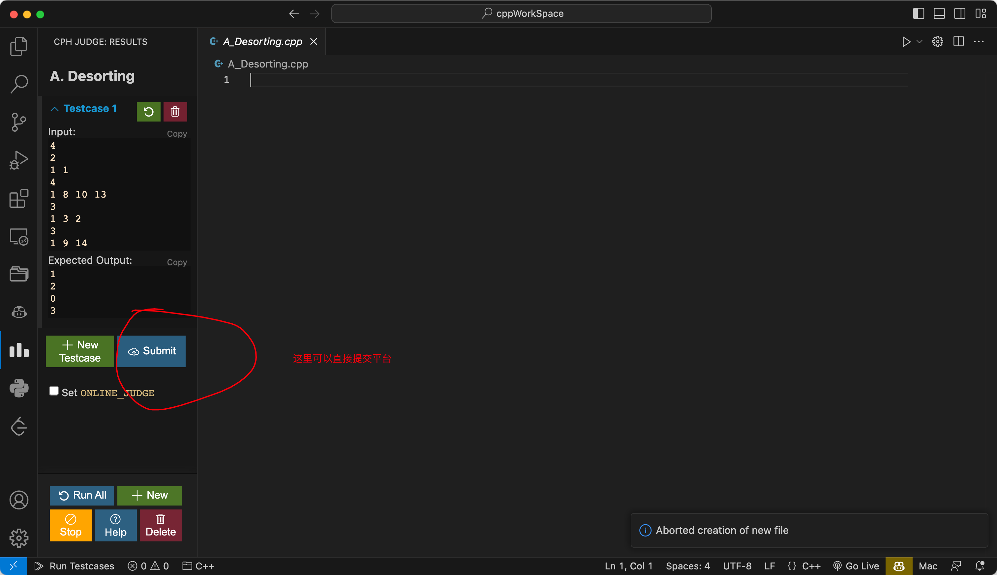Open the Run and Debug view
997x575 pixels.
click(x=18, y=160)
